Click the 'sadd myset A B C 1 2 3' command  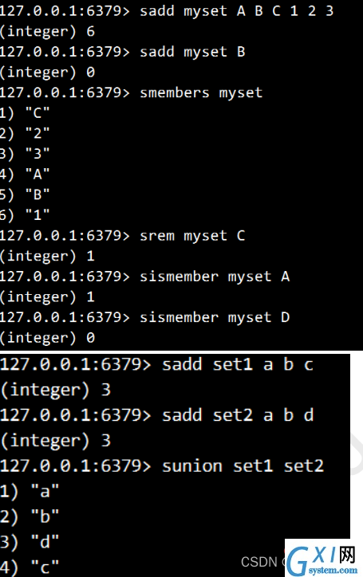click(237, 11)
